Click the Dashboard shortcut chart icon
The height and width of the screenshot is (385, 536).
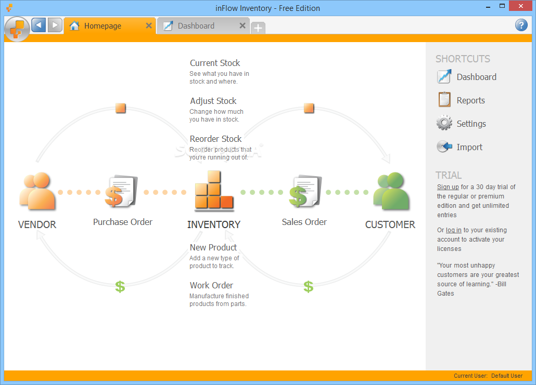(x=444, y=77)
